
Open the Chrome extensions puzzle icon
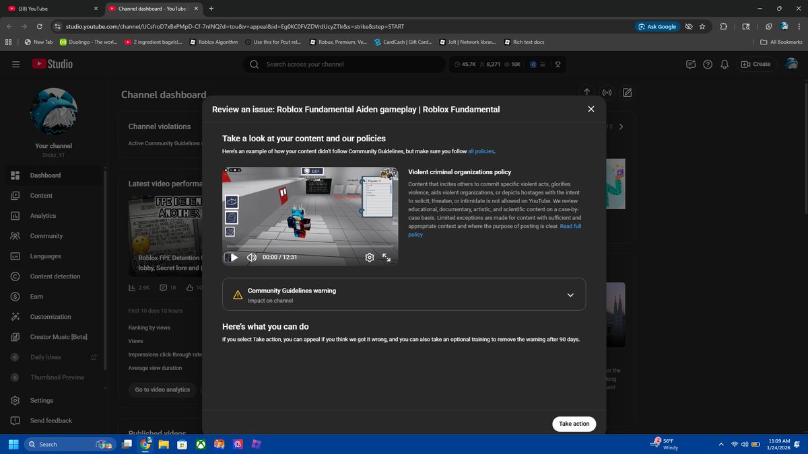point(723,26)
